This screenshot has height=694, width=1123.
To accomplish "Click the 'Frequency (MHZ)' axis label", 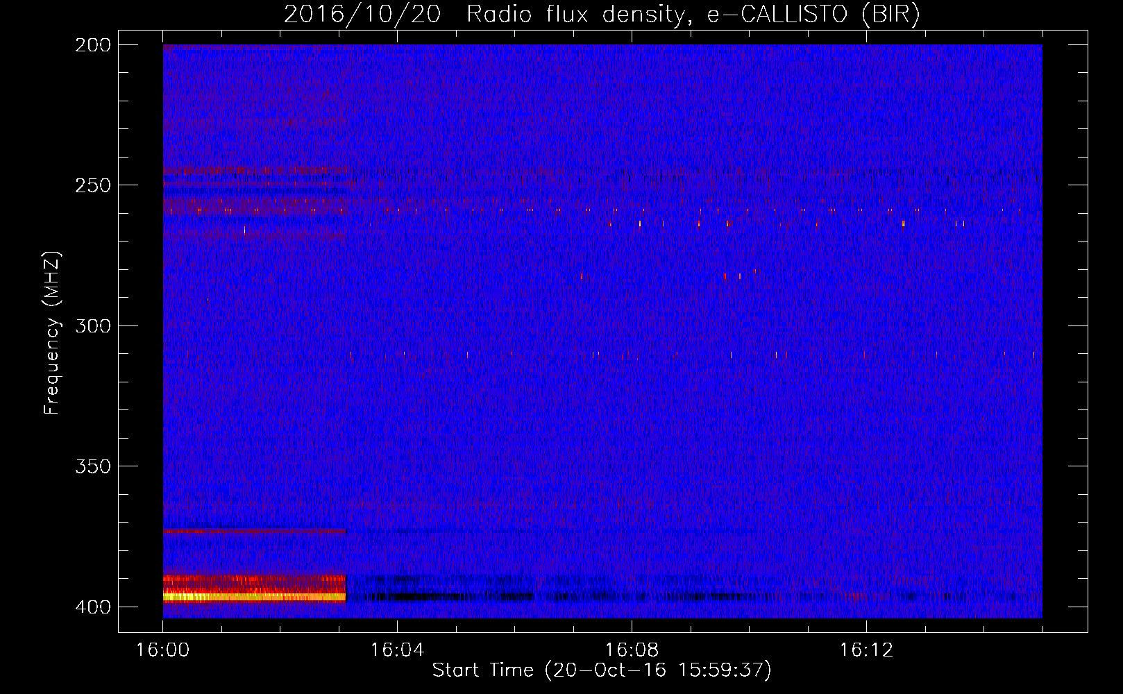I will [x=52, y=332].
